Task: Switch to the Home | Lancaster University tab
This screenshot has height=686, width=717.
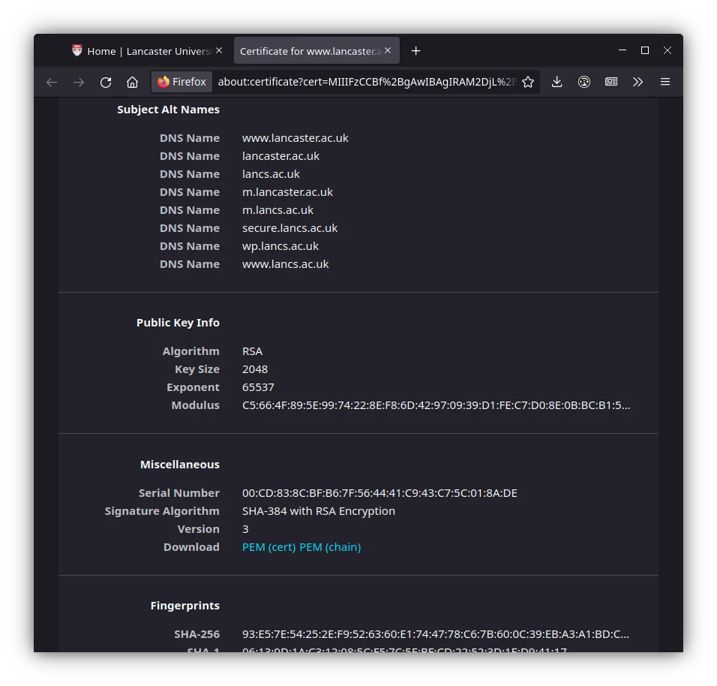Action: (142, 51)
